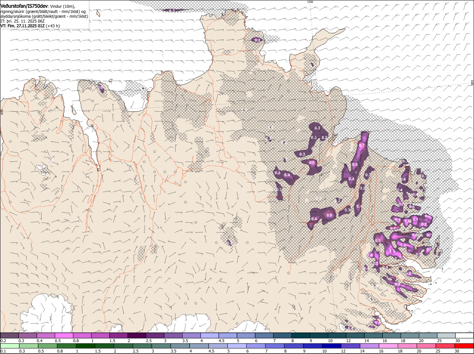
Task: Select the grey-teal 16 rain swatch
Action: pos(391,335)
